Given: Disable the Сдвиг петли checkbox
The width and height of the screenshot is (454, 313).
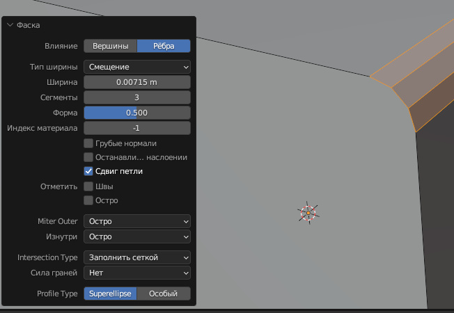Looking at the screenshot, I should (88, 171).
